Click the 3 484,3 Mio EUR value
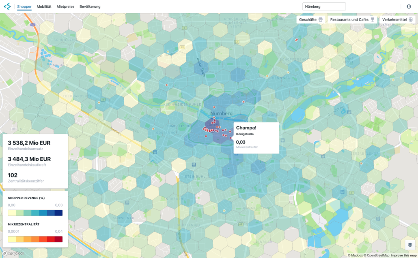Viewport: 418px width, 258px height. (29, 159)
